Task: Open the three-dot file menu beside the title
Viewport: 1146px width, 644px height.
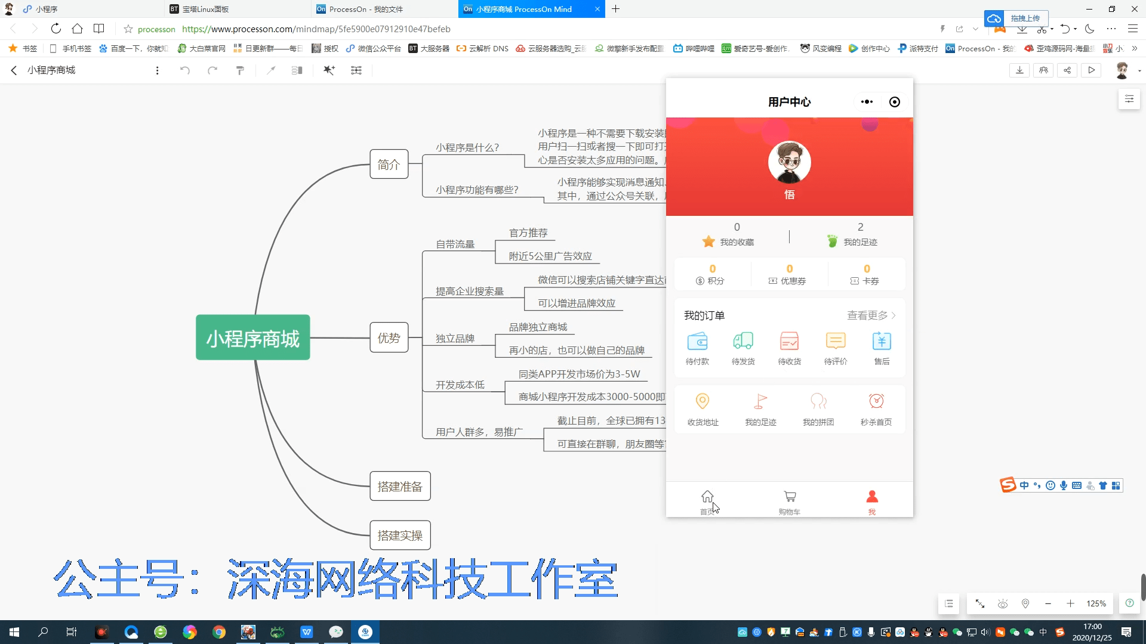Action: coord(157,70)
